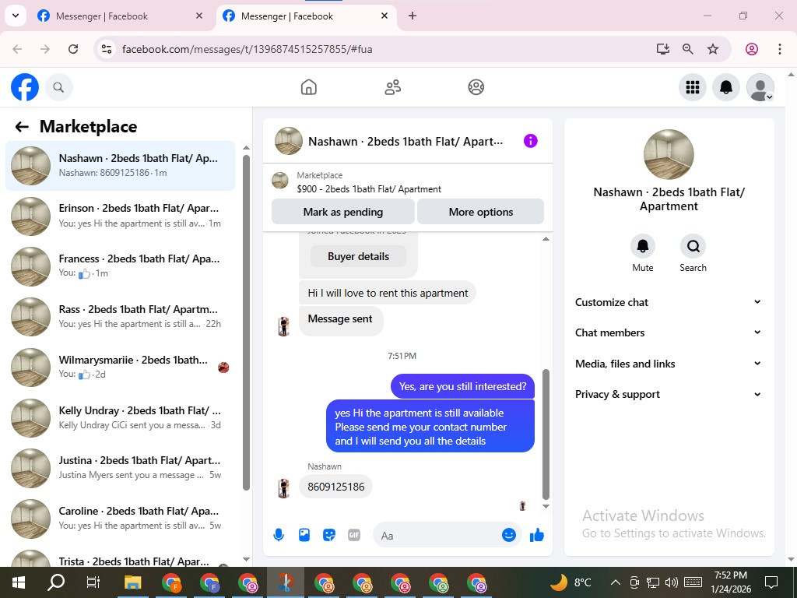
Task: Open Chrome tab search dropdown
Action: coord(16,16)
